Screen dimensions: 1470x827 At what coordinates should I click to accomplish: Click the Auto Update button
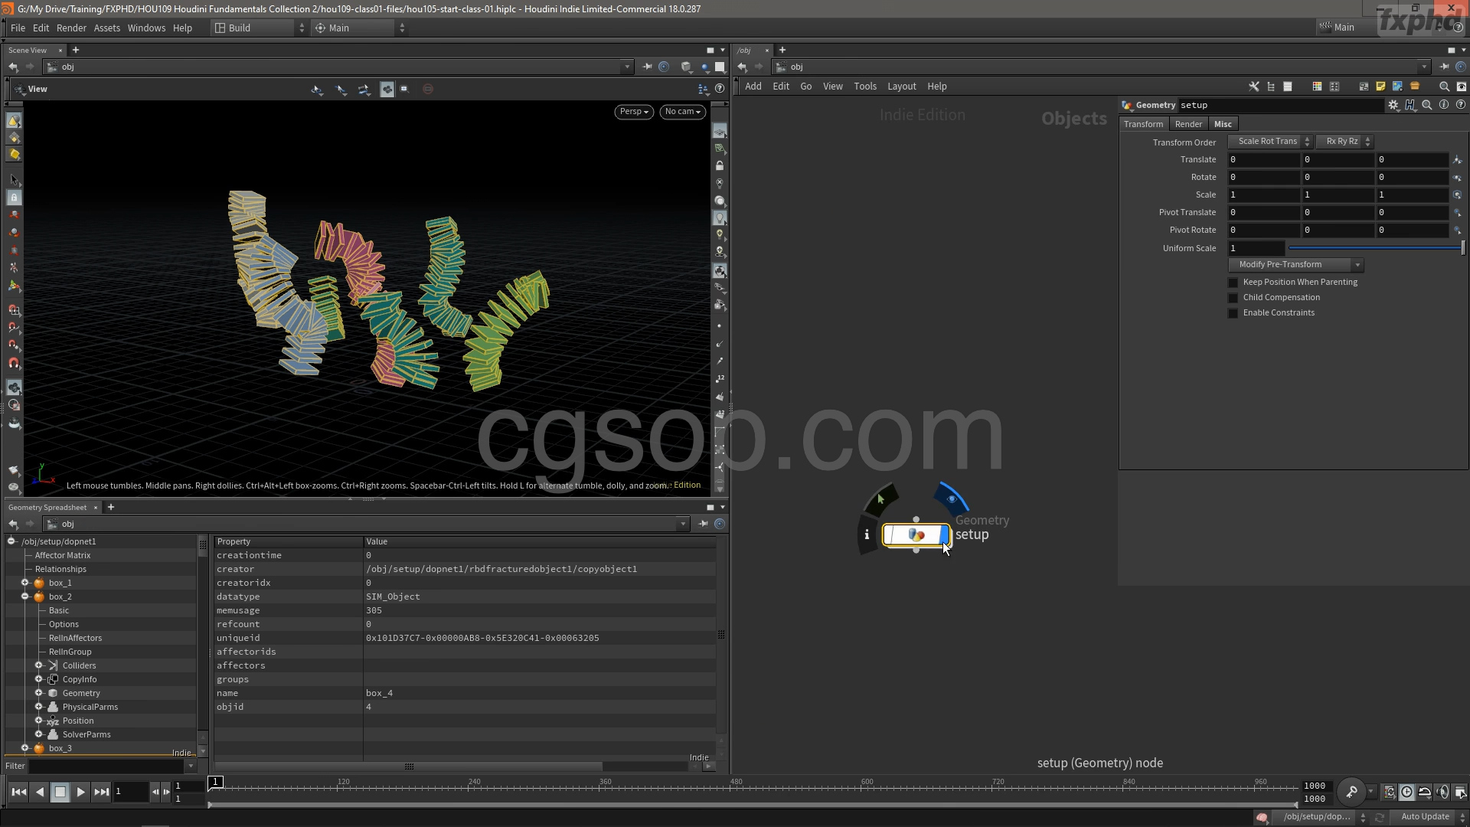1424,817
